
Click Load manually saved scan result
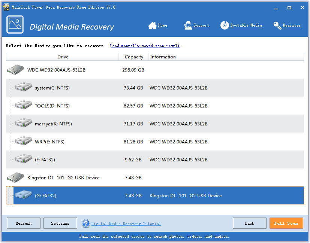click(x=145, y=46)
